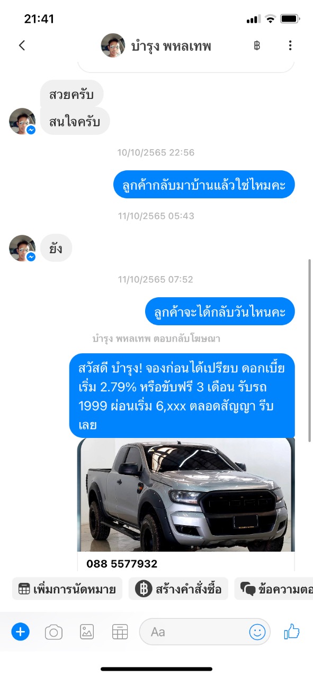313x677 pixels.
Task: Tap the blue plus icon
Action: pos(21,632)
